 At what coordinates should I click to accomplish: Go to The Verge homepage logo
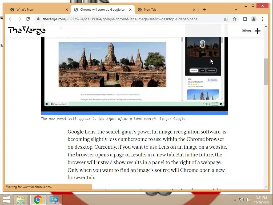(x=27, y=30)
